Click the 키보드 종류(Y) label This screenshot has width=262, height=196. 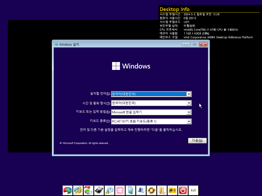[100, 121]
